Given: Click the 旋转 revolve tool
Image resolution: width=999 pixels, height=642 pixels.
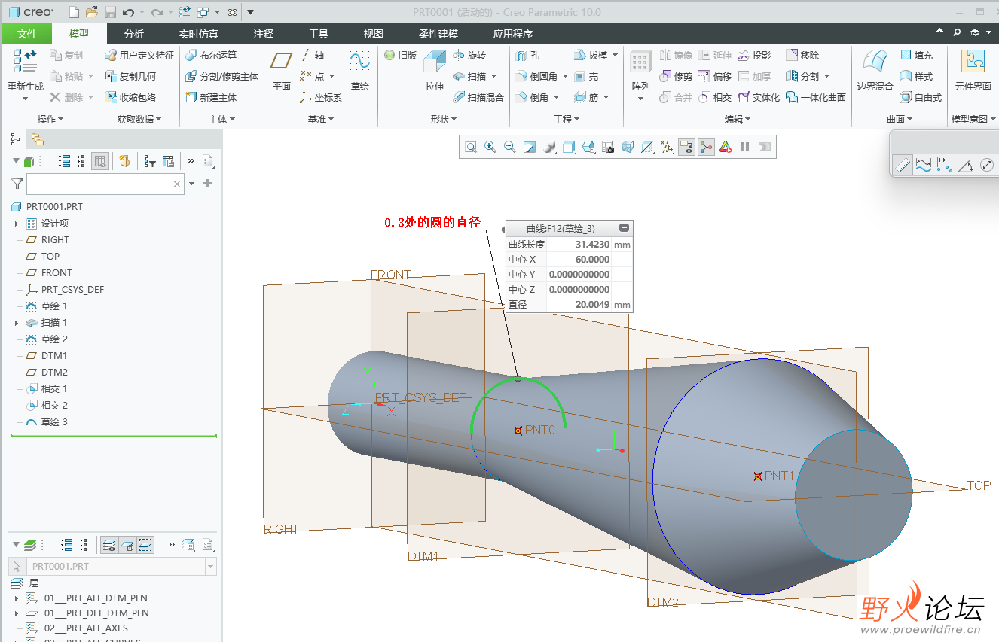Looking at the screenshot, I should pos(470,56).
